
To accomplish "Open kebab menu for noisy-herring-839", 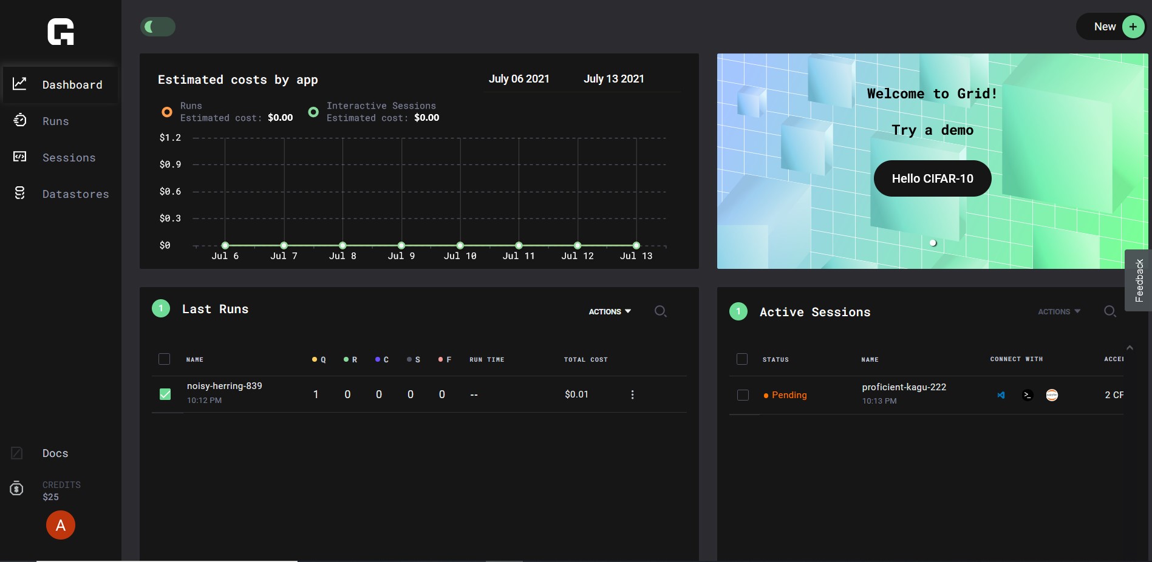I will pos(632,394).
